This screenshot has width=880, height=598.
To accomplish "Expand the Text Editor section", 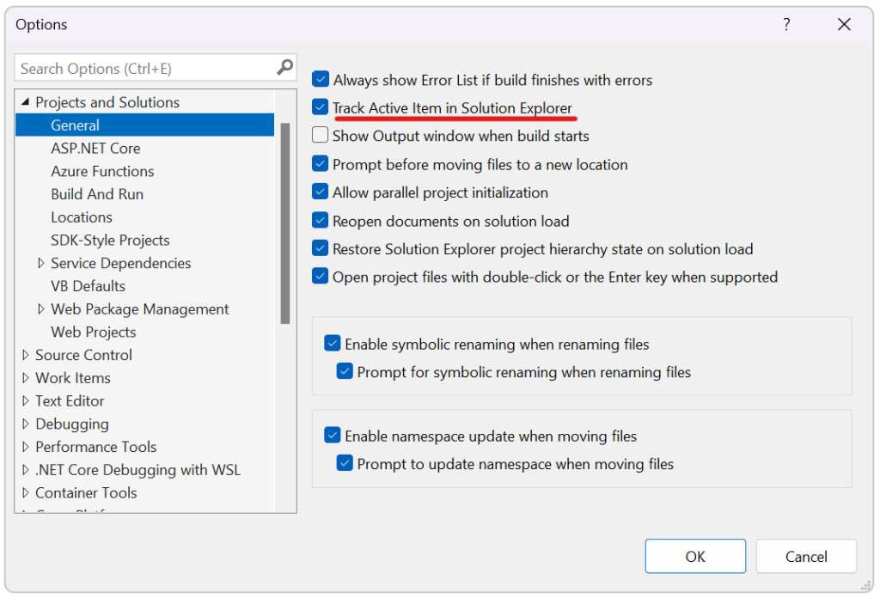I will [x=25, y=400].
